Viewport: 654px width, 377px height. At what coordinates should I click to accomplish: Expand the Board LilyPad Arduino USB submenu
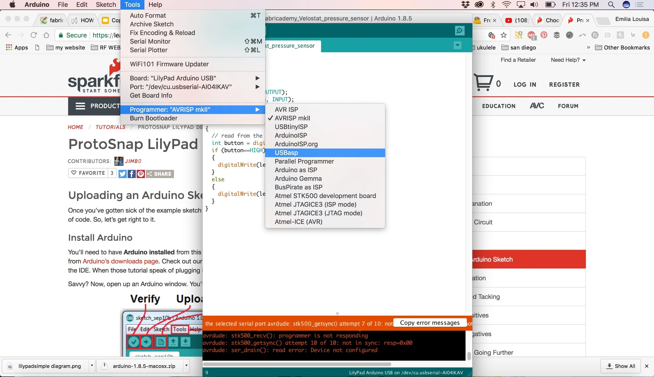[193, 78]
